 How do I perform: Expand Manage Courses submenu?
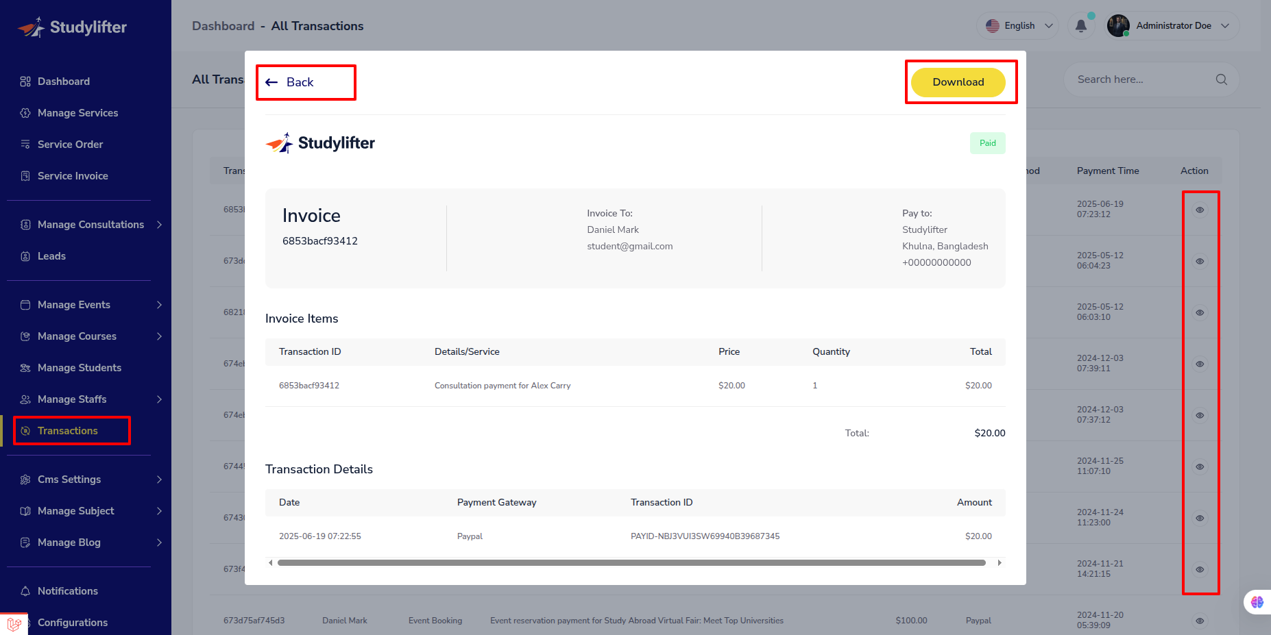click(159, 336)
